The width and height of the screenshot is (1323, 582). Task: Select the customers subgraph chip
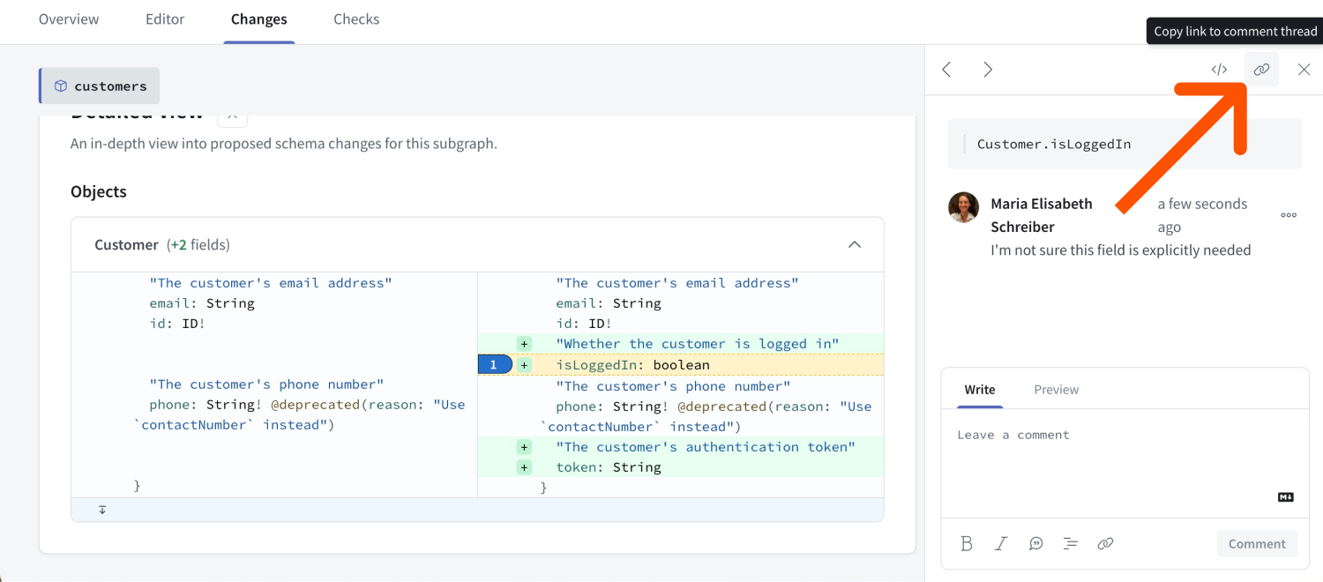pos(99,86)
